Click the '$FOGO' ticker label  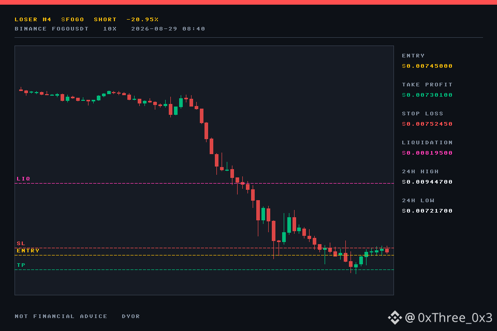tap(72, 20)
